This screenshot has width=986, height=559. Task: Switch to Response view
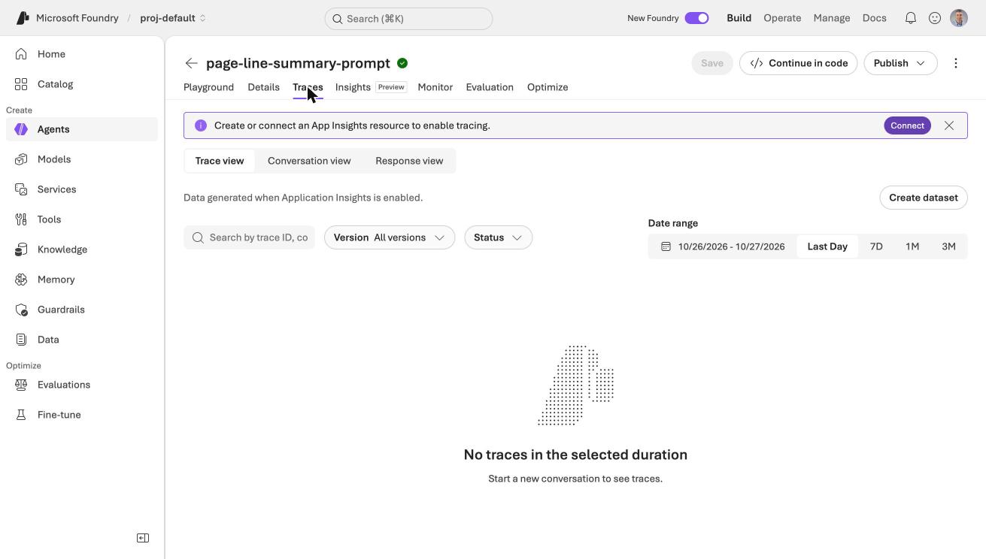click(409, 161)
